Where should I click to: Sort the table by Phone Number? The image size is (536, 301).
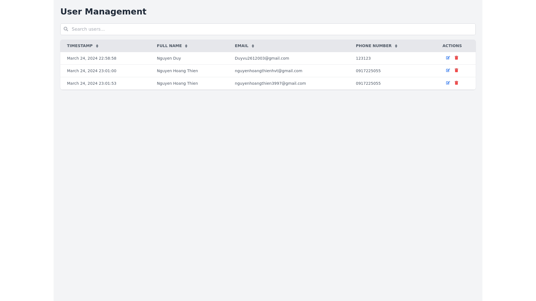tap(396, 46)
